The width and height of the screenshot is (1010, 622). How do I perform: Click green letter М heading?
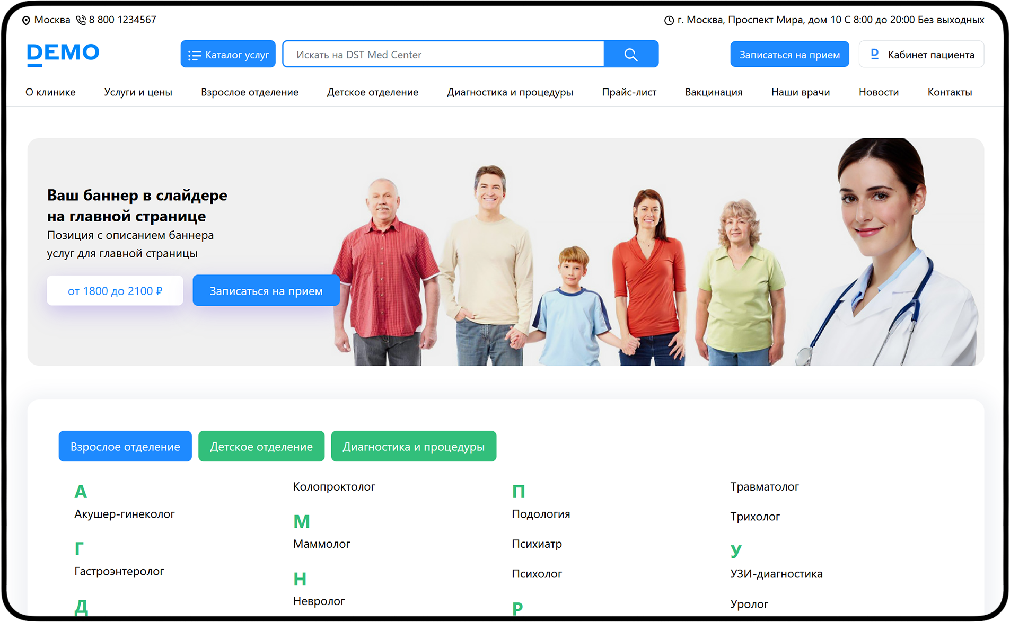(x=301, y=521)
